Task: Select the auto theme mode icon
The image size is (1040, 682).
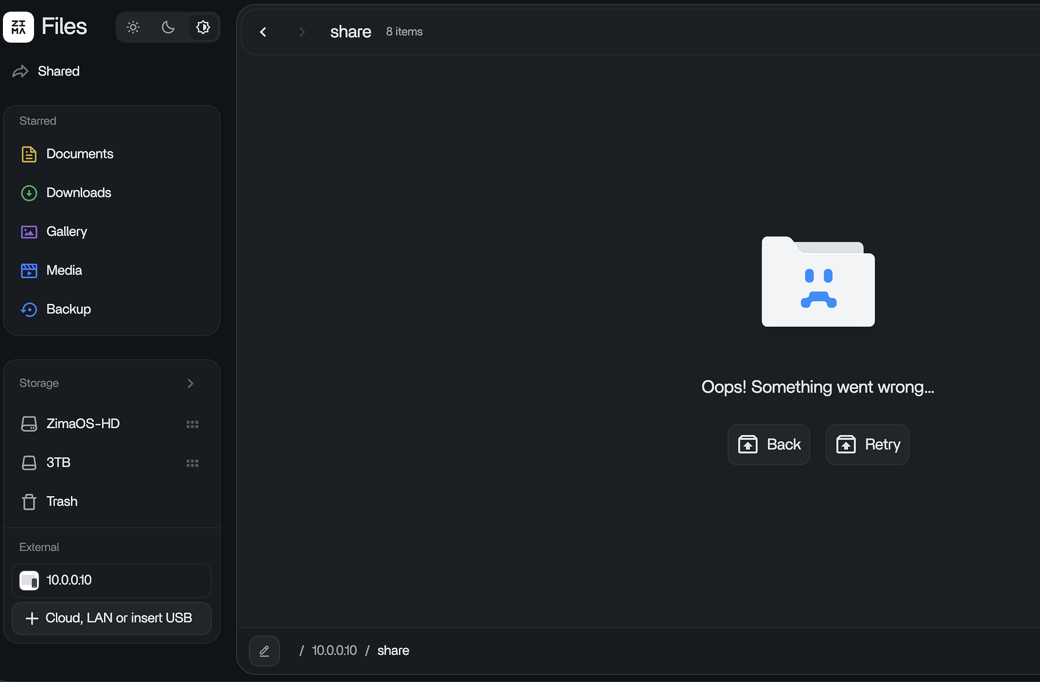Action: (x=203, y=27)
